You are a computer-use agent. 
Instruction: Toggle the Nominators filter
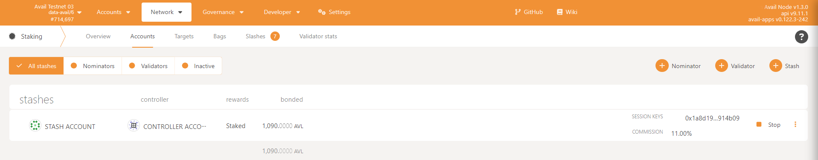[93, 66]
